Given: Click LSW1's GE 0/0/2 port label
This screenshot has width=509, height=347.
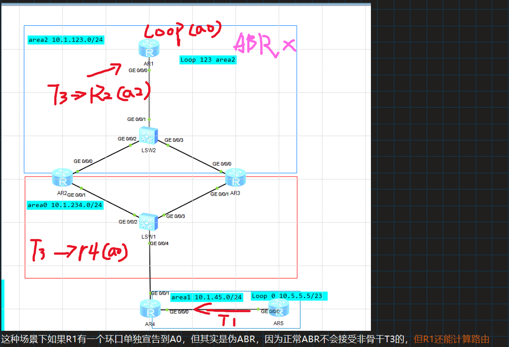Looking at the screenshot, I should (x=128, y=222).
